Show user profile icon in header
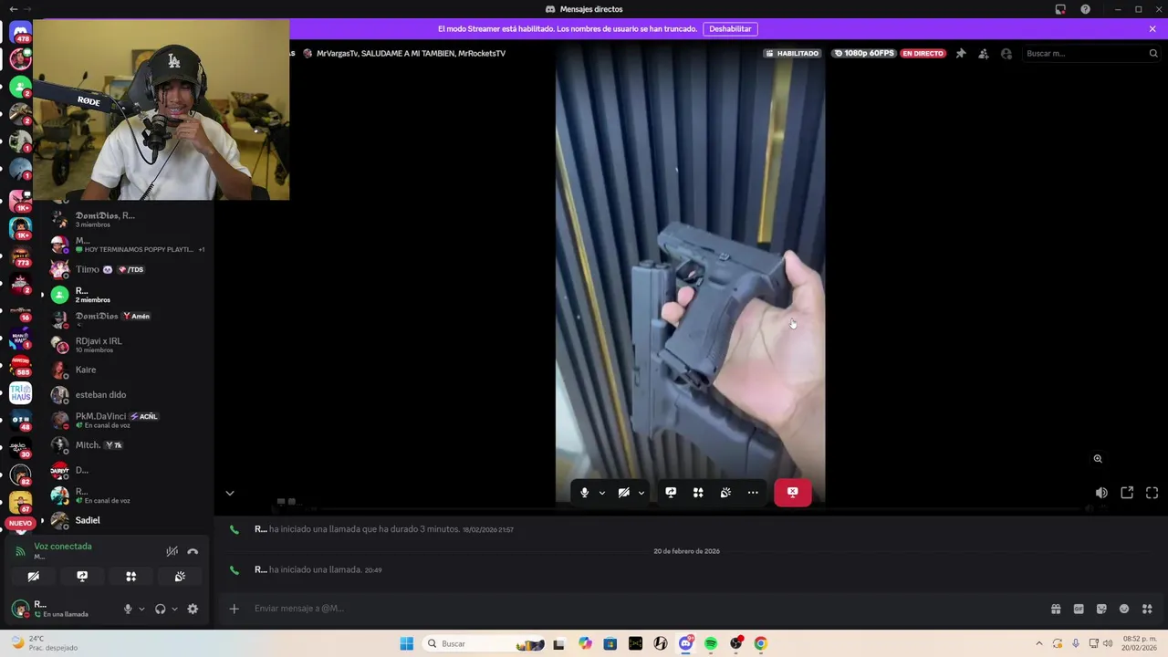Screen dimensions: 1168x657 click(x=1006, y=54)
